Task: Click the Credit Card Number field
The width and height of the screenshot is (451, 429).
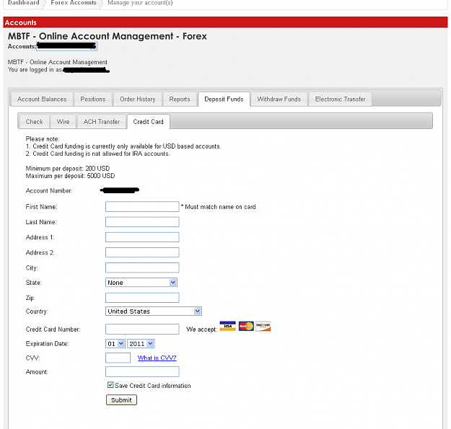Action: tap(142, 329)
